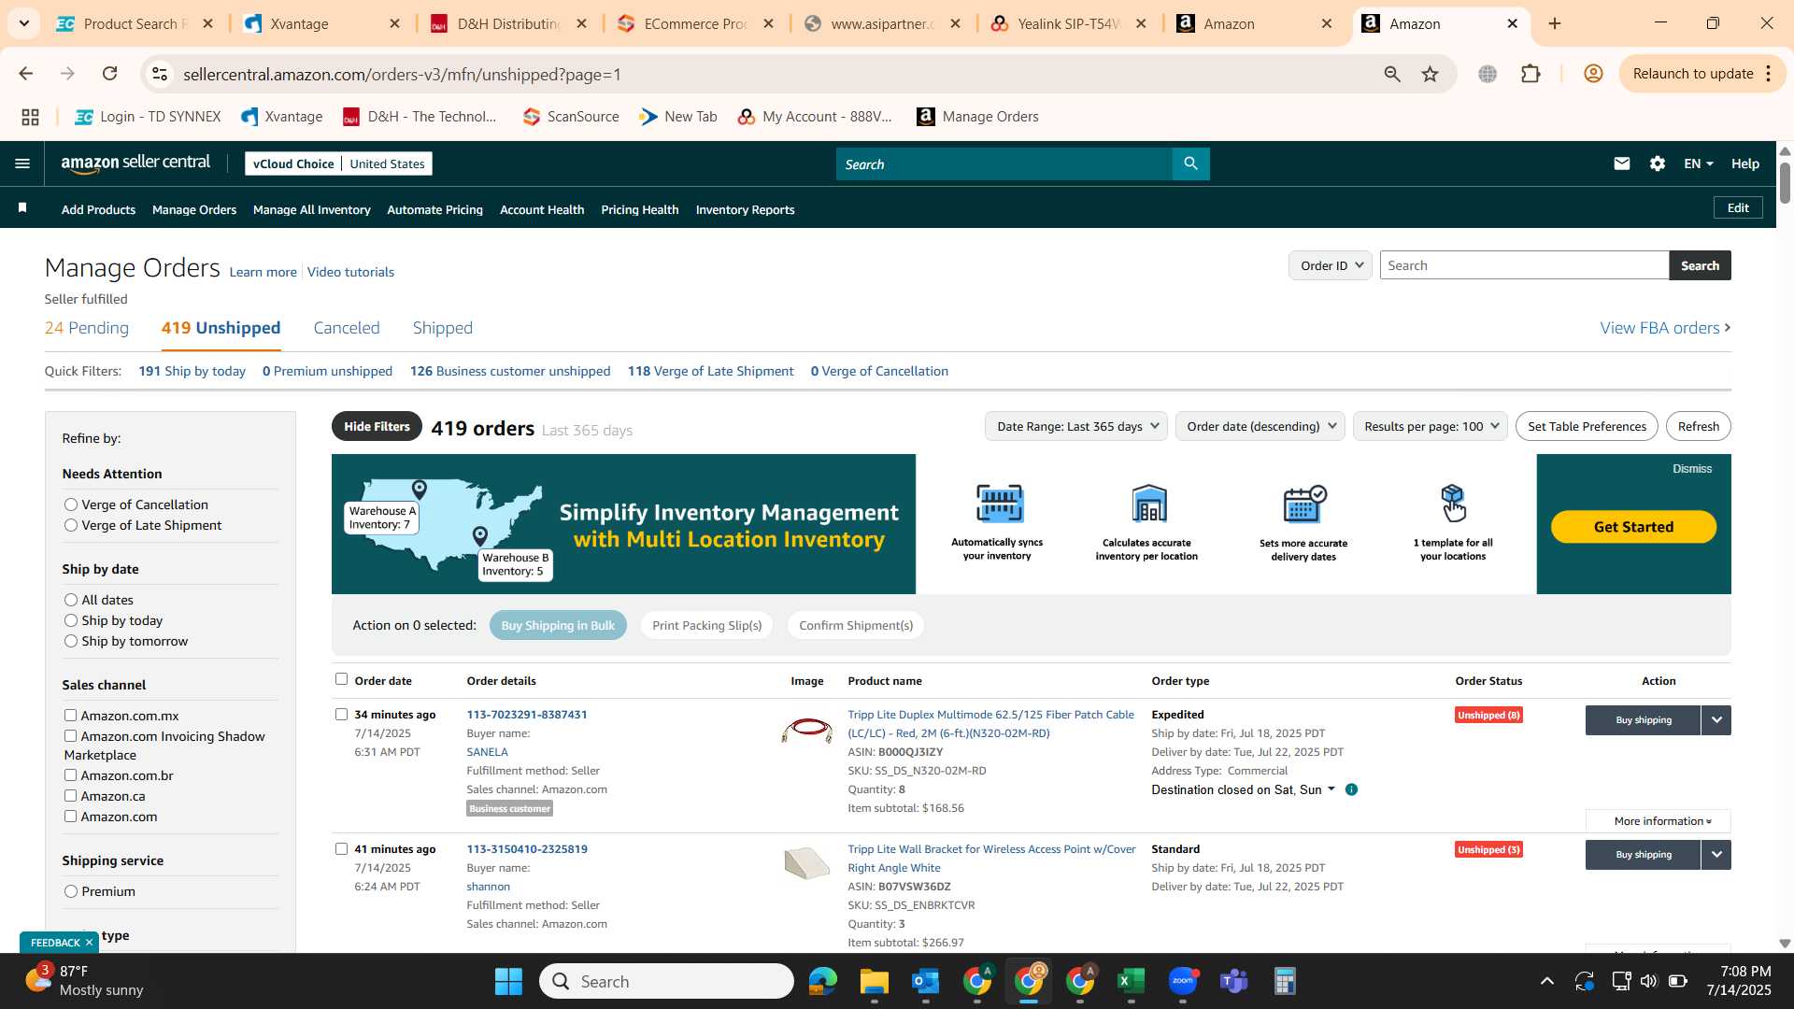Open Manage All Inventory menu item
1794x1009 pixels.
[311, 209]
